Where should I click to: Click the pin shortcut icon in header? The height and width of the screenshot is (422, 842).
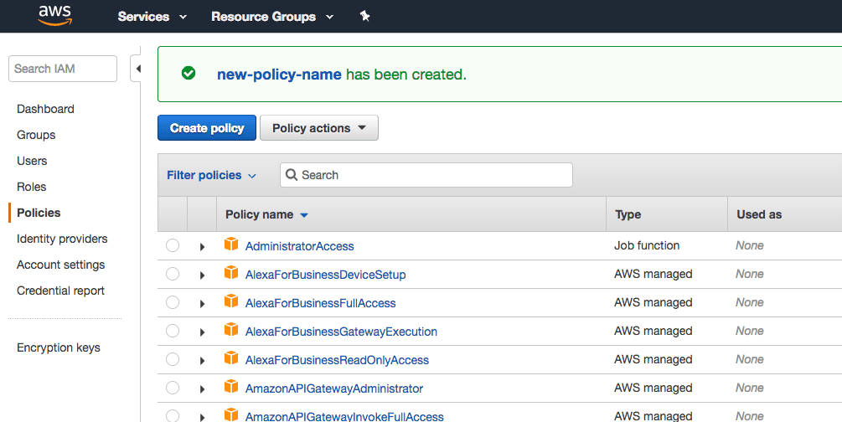[x=365, y=17]
